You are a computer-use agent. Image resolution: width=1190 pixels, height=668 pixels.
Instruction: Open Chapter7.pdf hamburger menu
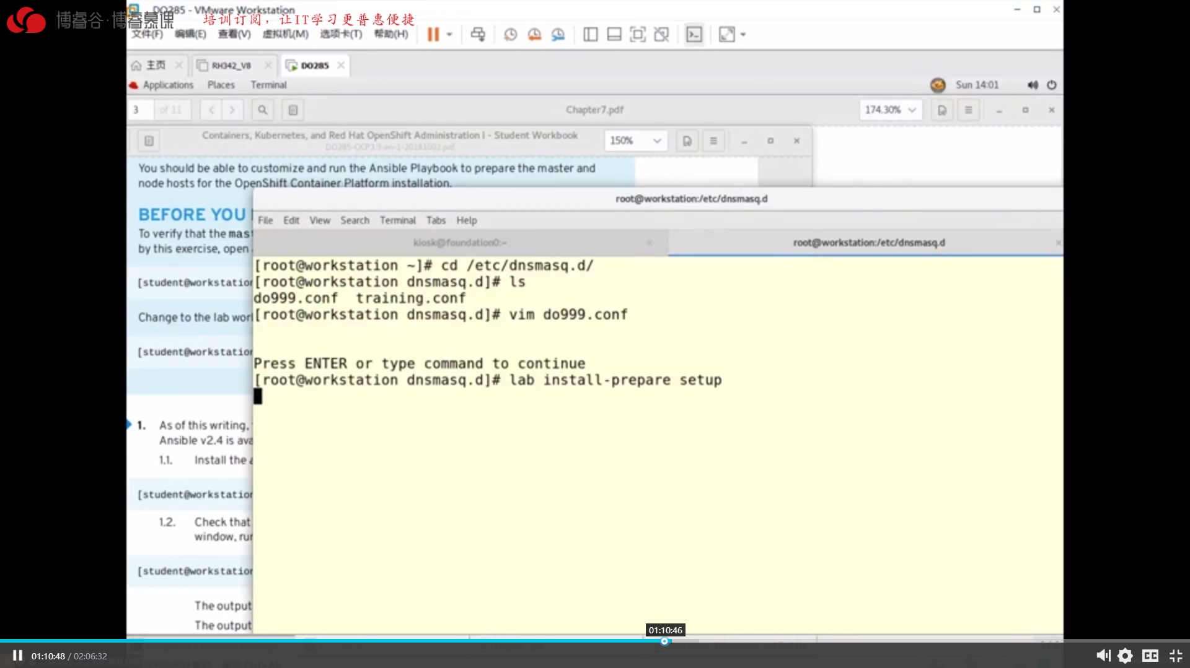(x=968, y=110)
